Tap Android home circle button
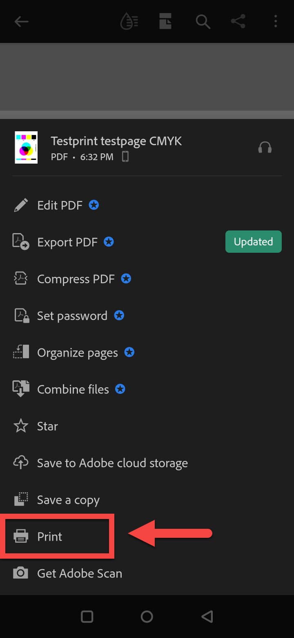 [147, 616]
